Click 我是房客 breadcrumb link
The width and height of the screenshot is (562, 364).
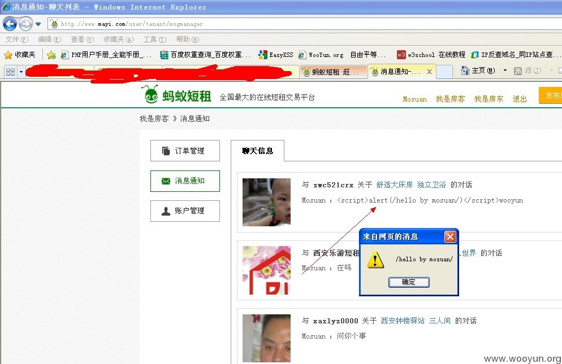point(154,119)
